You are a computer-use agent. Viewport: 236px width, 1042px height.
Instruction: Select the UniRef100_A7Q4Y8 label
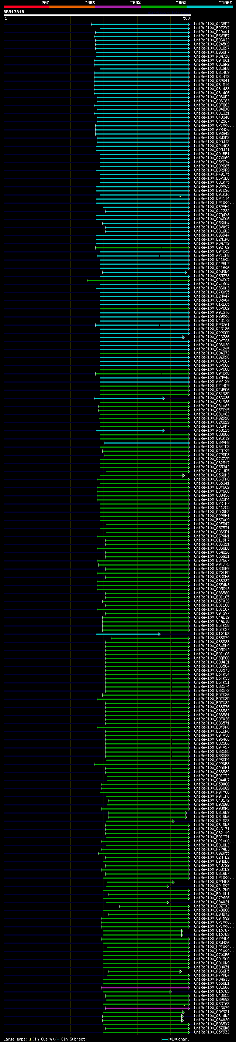click(x=211, y=215)
